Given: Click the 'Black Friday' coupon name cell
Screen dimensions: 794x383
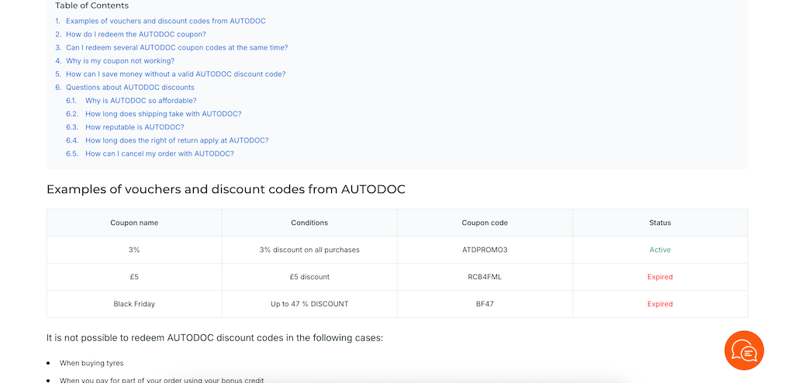Looking at the screenshot, I should tap(134, 304).
